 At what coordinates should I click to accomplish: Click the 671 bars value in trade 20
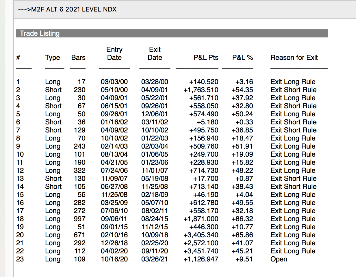click(79, 235)
